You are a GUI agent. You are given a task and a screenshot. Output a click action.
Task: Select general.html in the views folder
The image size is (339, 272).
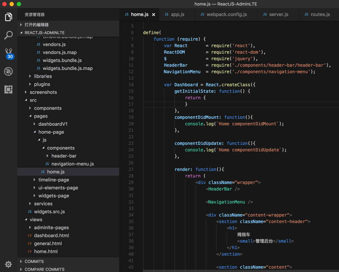pos(48,243)
